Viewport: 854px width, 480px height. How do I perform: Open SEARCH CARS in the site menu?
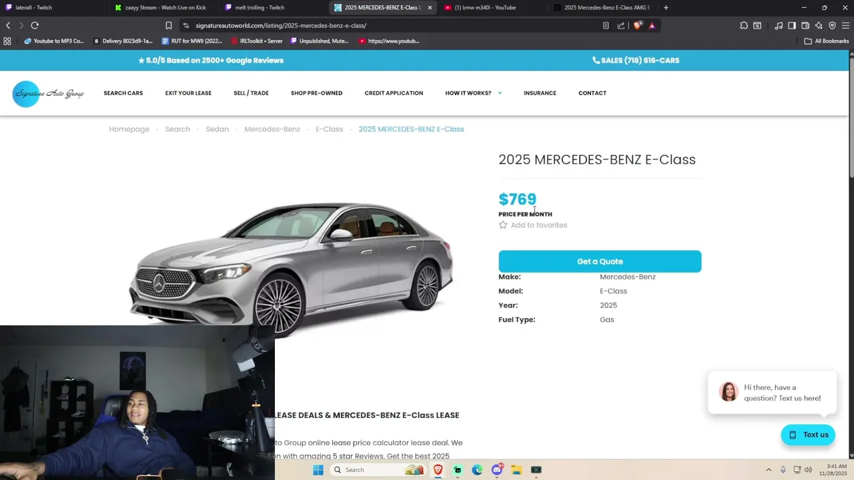coord(123,93)
